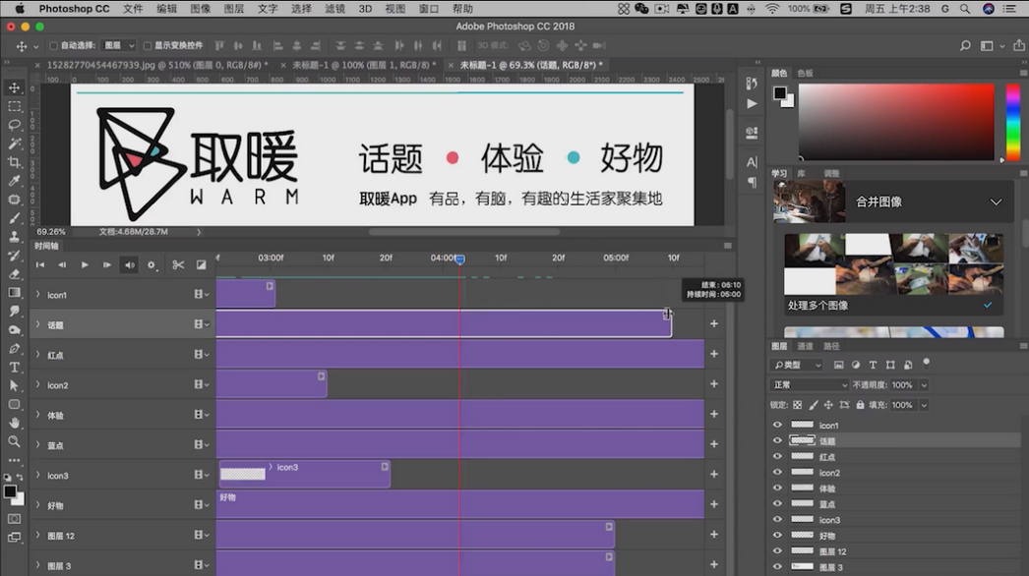Image resolution: width=1029 pixels, height=576 pixels.
Task: Enable the 自动选择 checkbox
Action: tap(54, 46)
